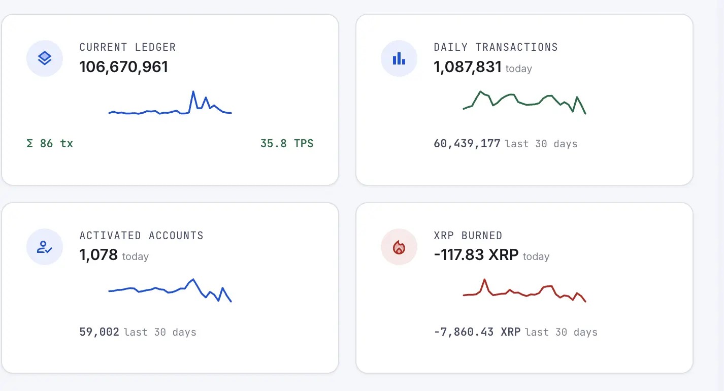Click the CURRENT LEDGER heading
The width and height of the screenshot is (724, 391).
click(x=128, y=47)
